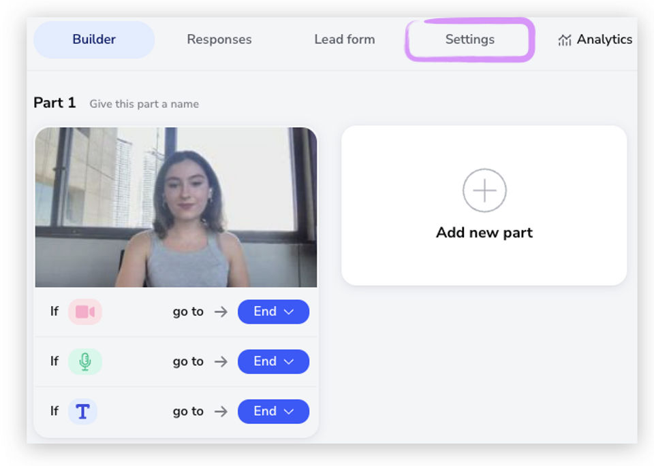Click the green microphone audio response icon

pos(85,361)
